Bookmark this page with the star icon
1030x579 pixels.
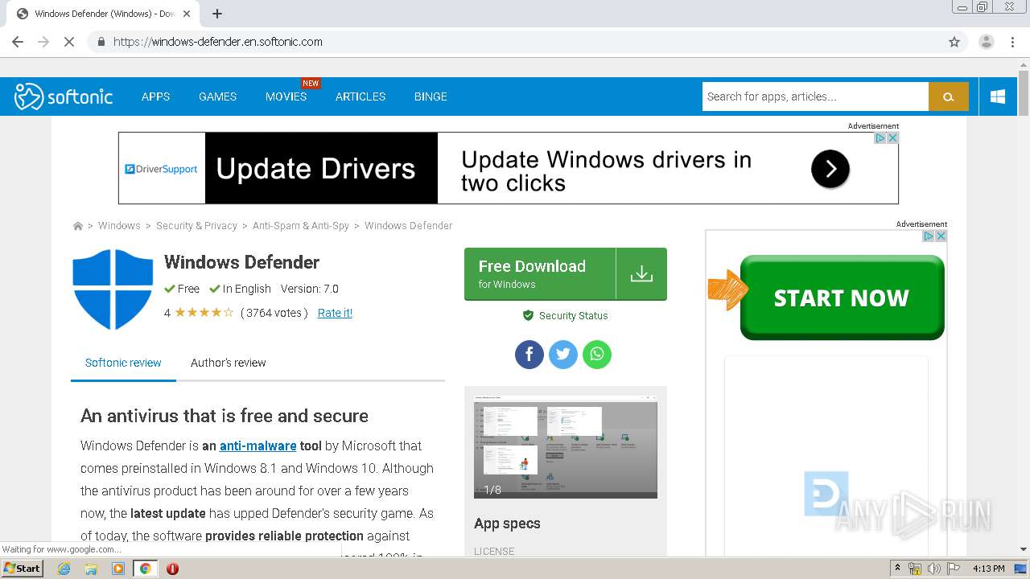click(x=954, y=42)
